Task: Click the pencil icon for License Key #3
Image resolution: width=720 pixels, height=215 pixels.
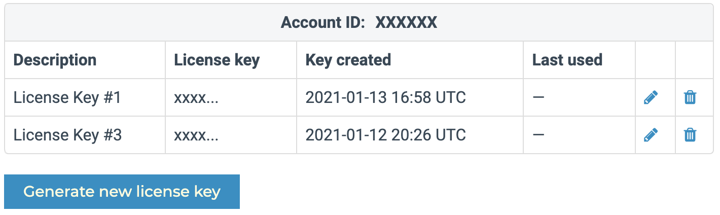Action: 651,135
